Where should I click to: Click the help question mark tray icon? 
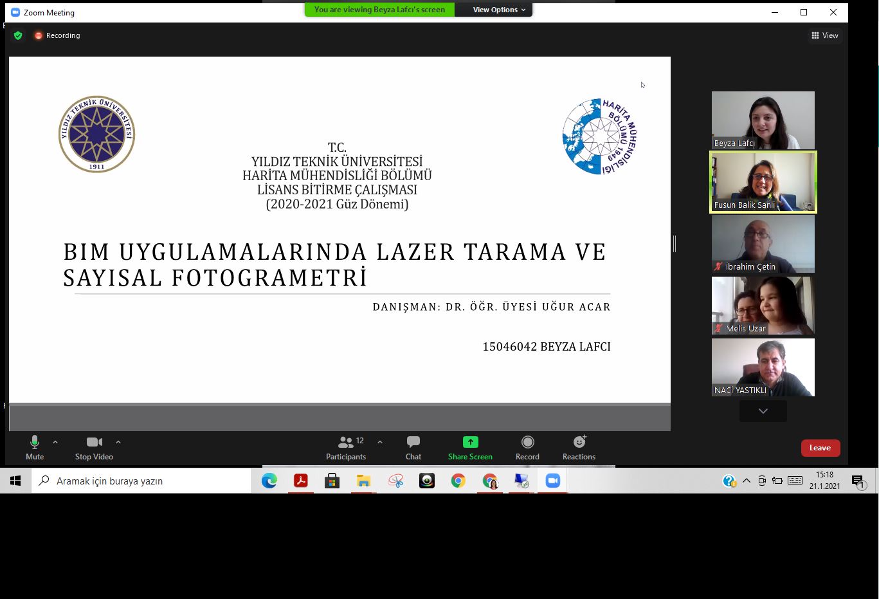(729, 481)
